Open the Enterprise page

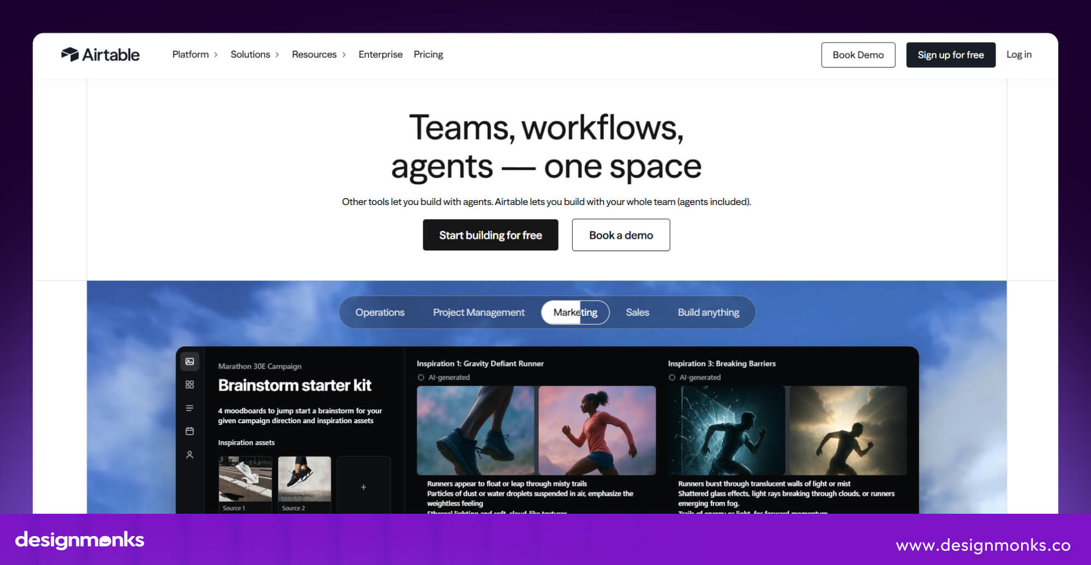coord(380,55)
